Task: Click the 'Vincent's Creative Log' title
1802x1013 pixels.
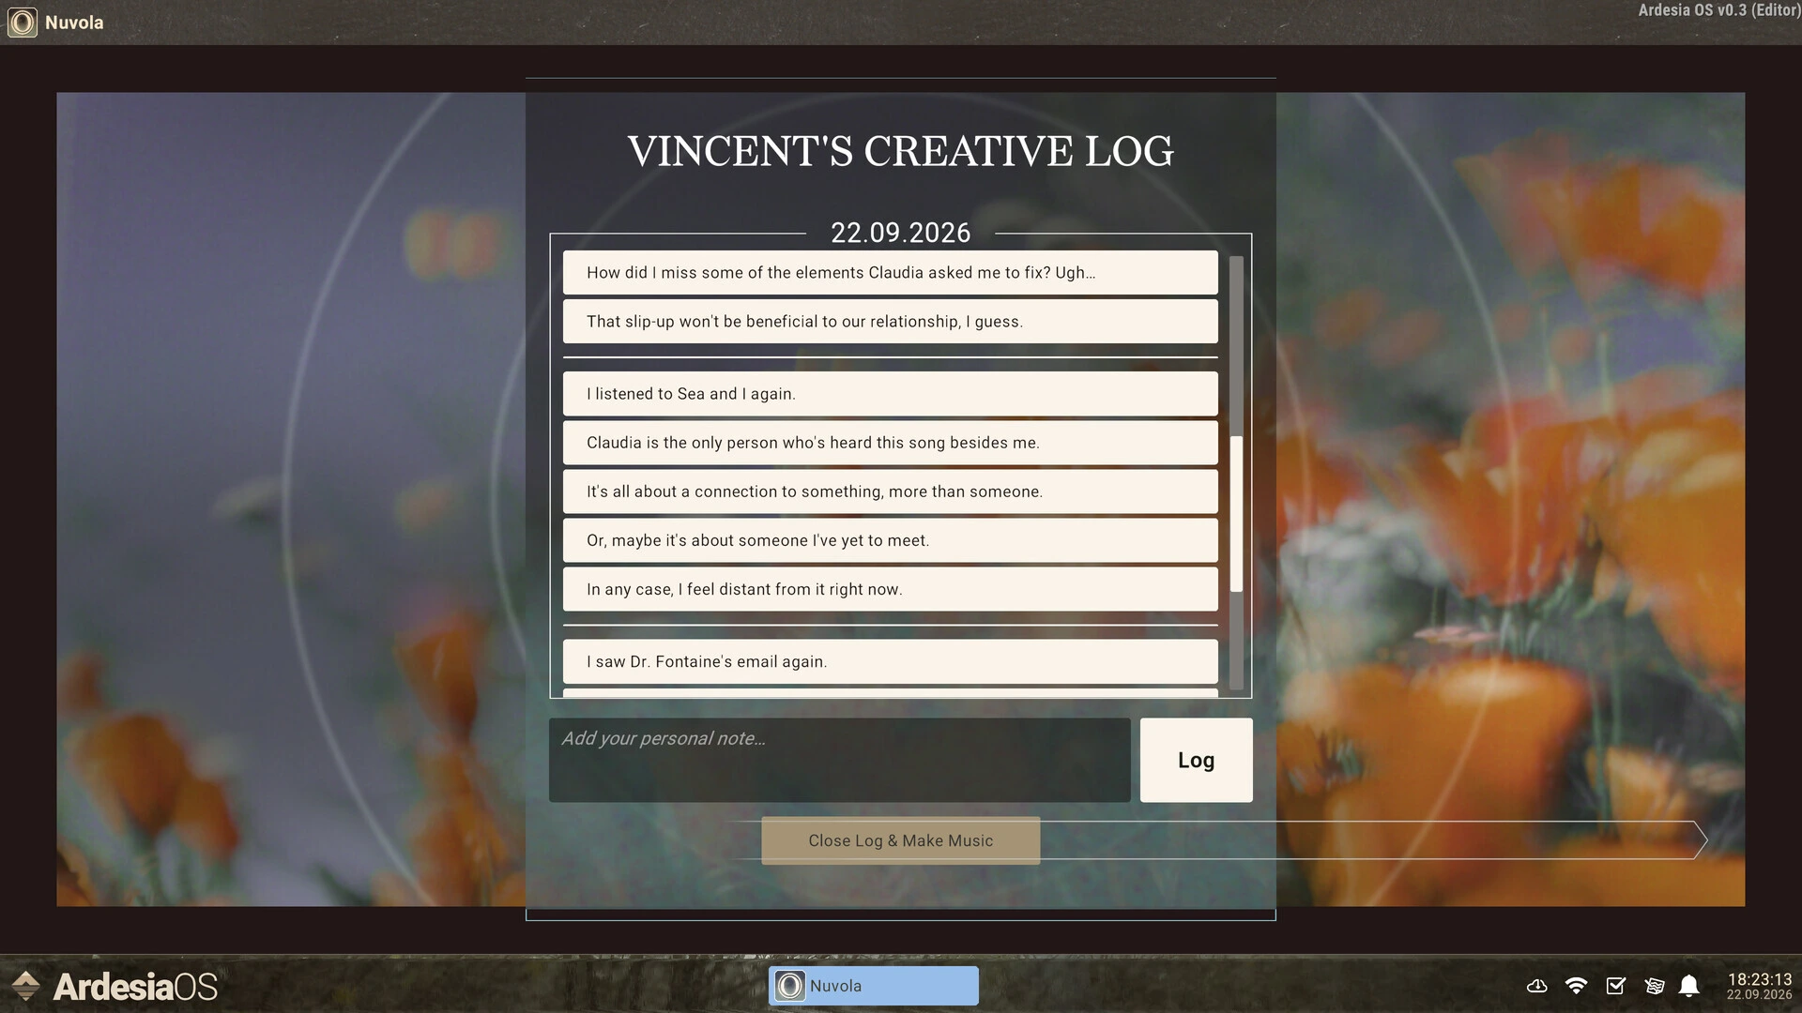Action: pos(900,151)
